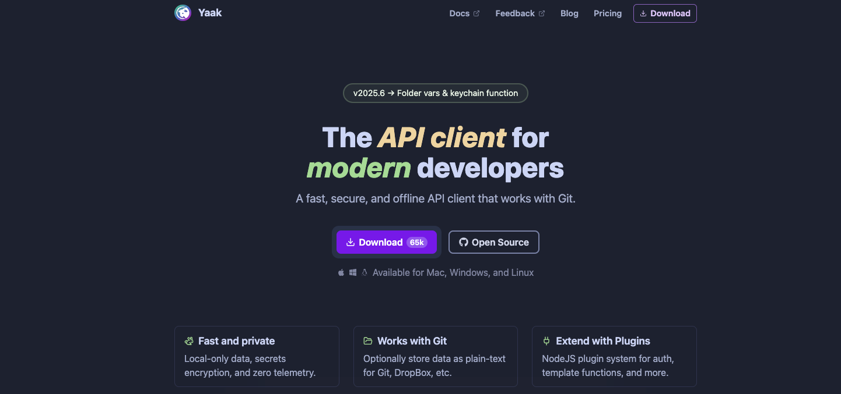Click the green 'modern' headline word
Screen dimensions: 841x394
click(359, 168)
